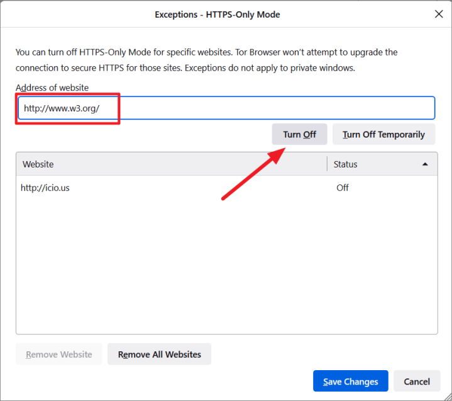Close the Exceptions HTTPS-Only Mode dialog
The height and width of the screenshot is (401, 452).
438,14
